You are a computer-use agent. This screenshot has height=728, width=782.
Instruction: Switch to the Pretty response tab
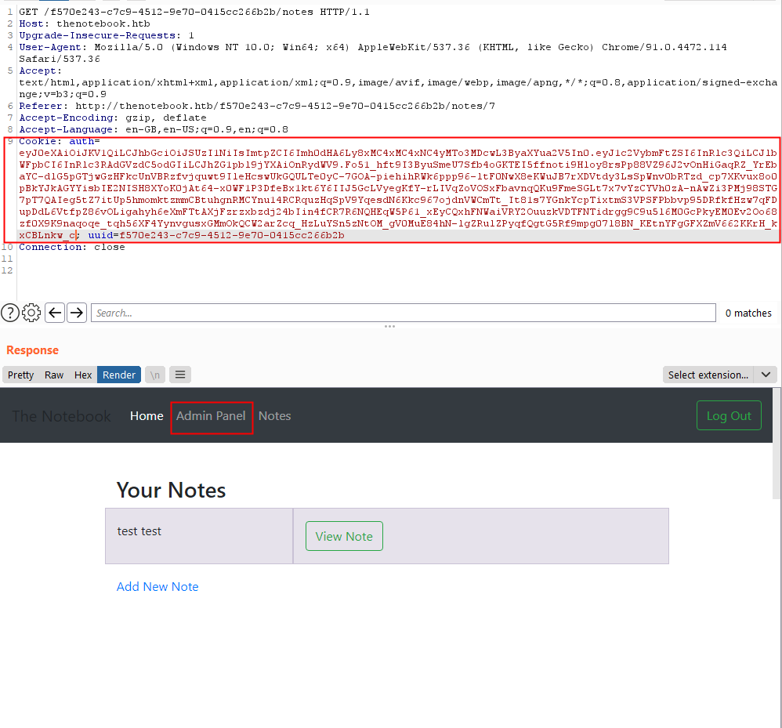click(21, 375)
